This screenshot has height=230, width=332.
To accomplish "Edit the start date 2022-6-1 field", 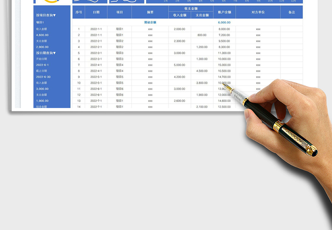I will click(x=42, y=65).
